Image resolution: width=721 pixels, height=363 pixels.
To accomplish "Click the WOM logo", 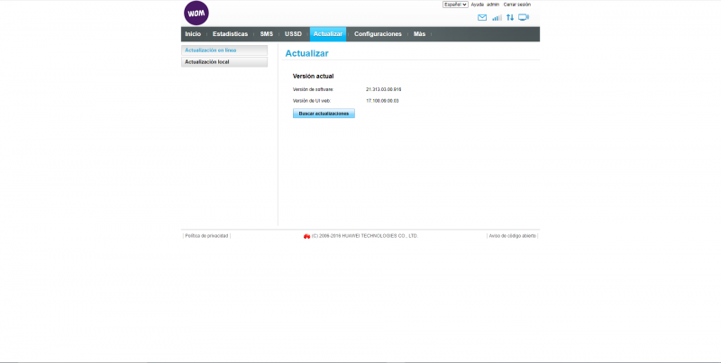I will [196, 14].
